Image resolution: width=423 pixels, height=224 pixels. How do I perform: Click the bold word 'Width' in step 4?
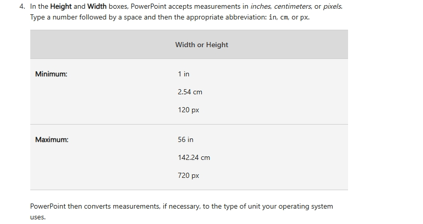97,7
